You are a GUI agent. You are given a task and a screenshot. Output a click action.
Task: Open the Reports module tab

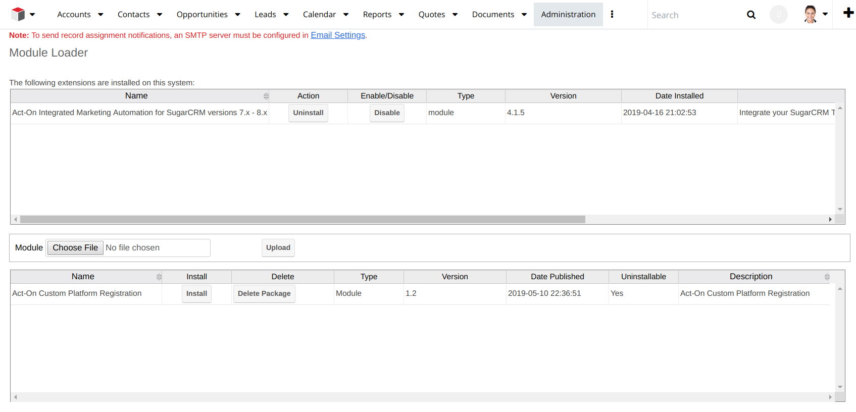(377, 15)
